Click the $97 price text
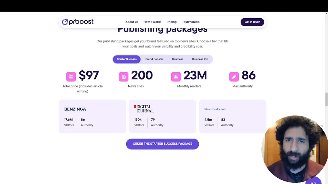Image resolution: width=328 pixels, height=184 pixels. (x=89, y=76)
